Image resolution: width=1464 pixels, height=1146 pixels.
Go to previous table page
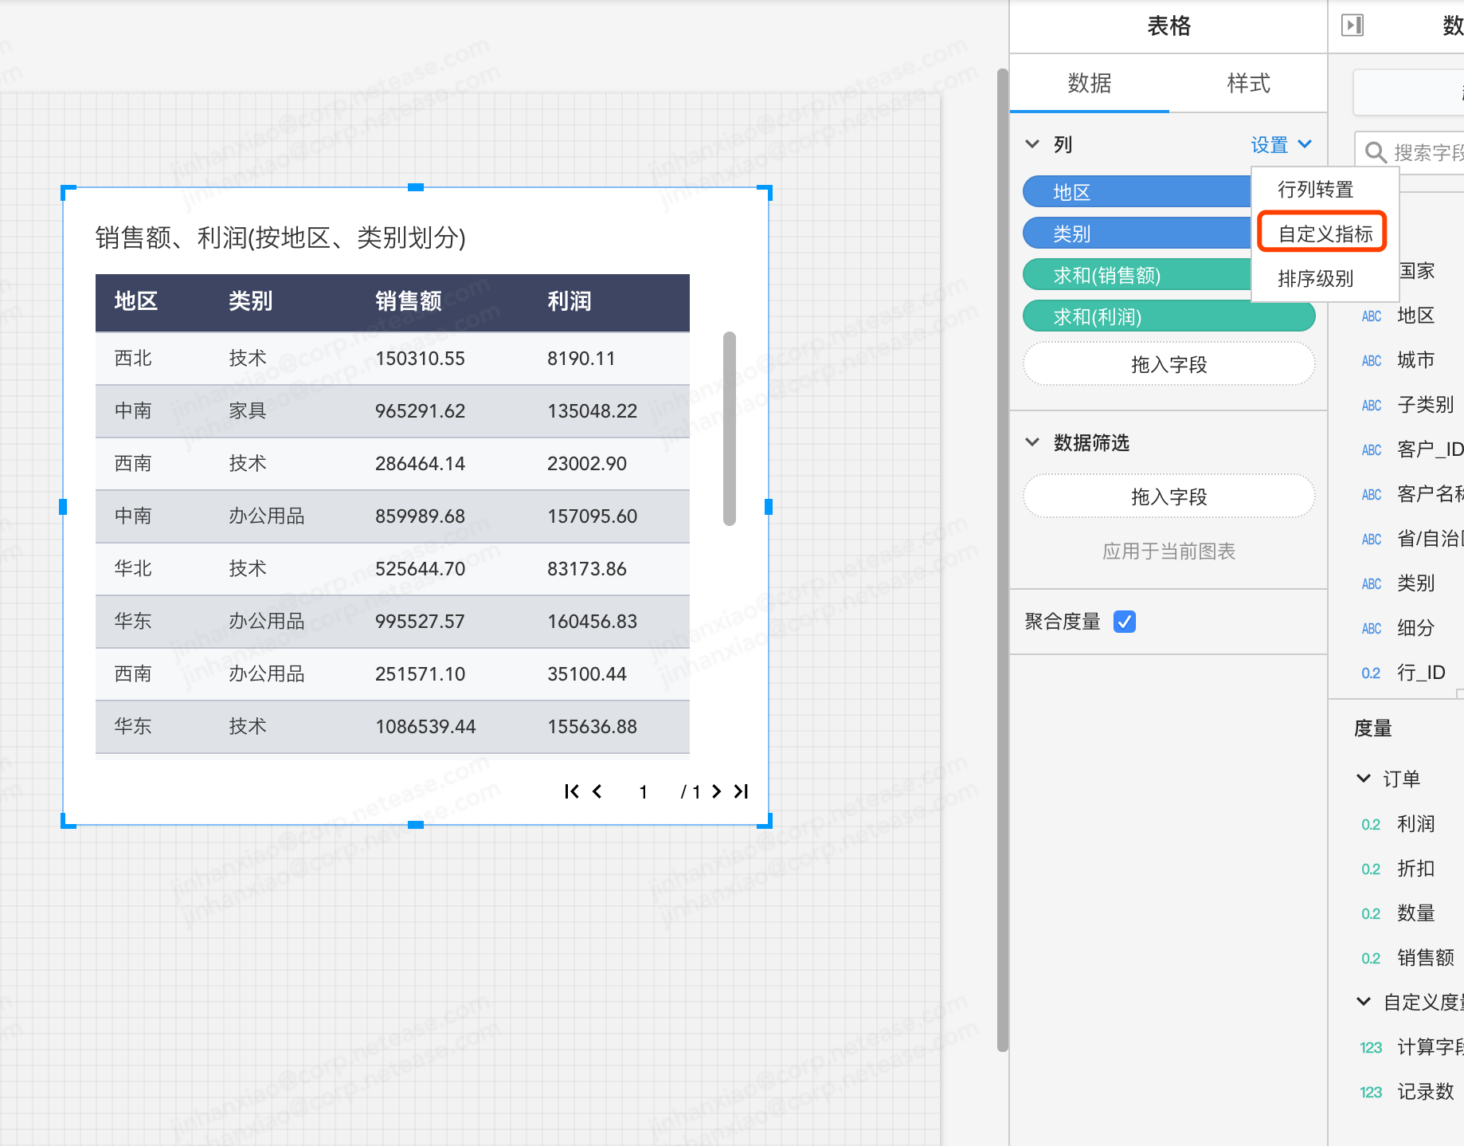click(x=597, y=791)
